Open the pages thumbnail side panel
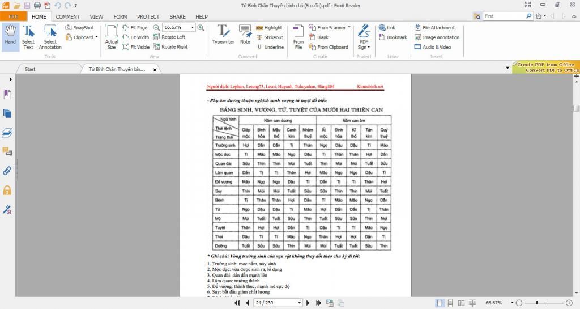The image size is (580, 309). coord(7,113)
